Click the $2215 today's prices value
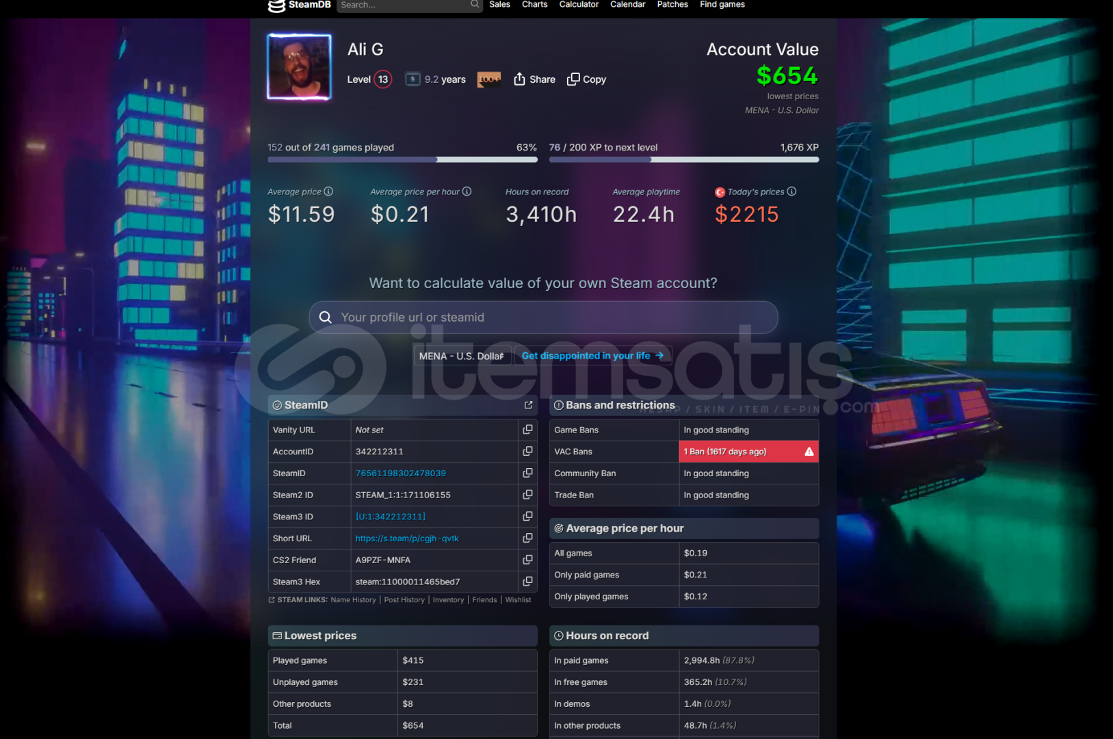This screenshot has height=739, width=1113. [747, 214]
